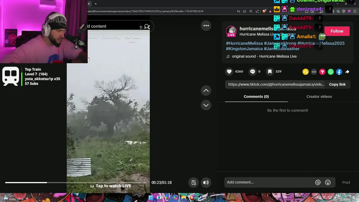This screenshot has width=359, height=202.
Task: Seek on the video progress bar
Action: pyautogui.click(x=77, y=183)
